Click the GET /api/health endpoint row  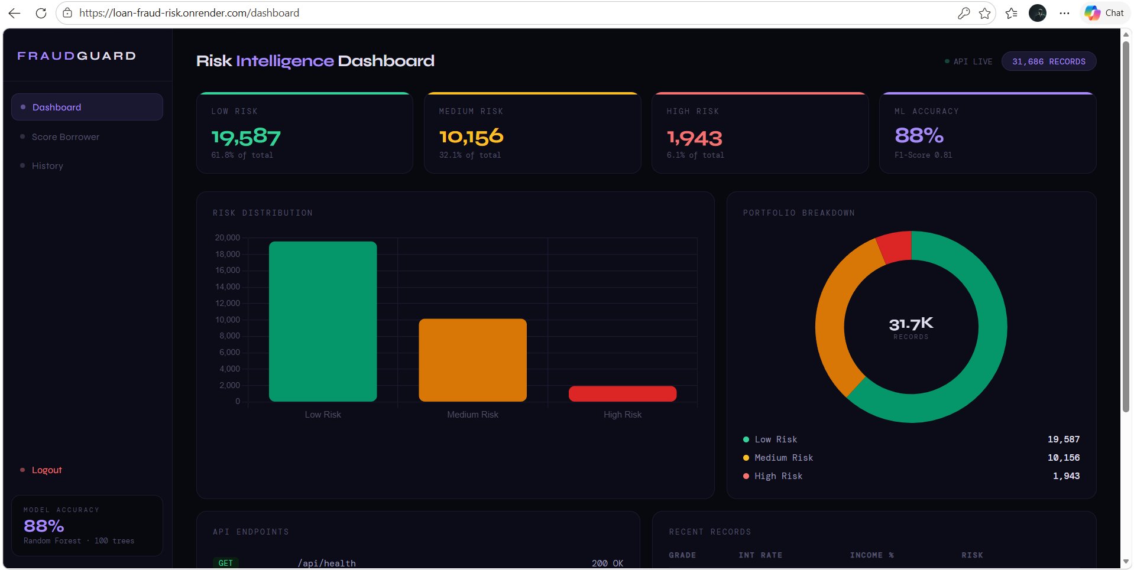[x=414, y=563]
